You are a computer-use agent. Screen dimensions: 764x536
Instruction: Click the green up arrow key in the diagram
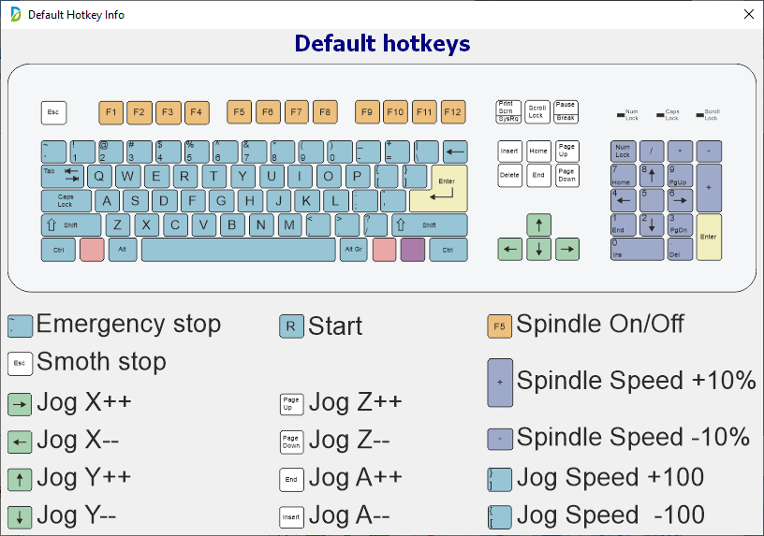coord(539,225)
